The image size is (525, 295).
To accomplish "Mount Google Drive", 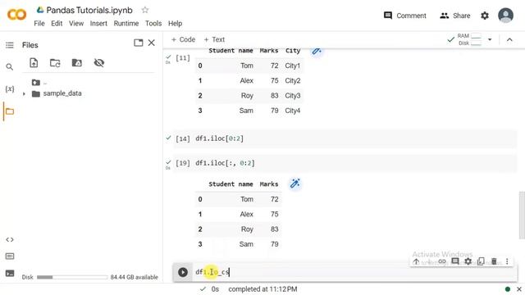I will coord(76,62).
